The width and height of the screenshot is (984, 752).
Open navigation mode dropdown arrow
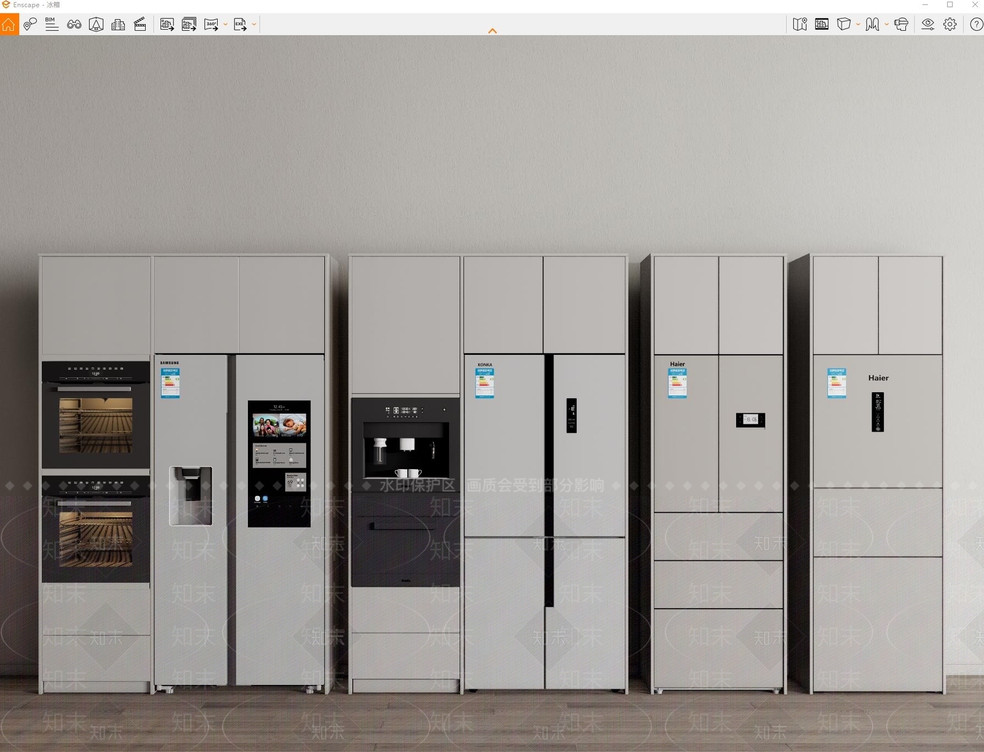(x=886, y=25)
